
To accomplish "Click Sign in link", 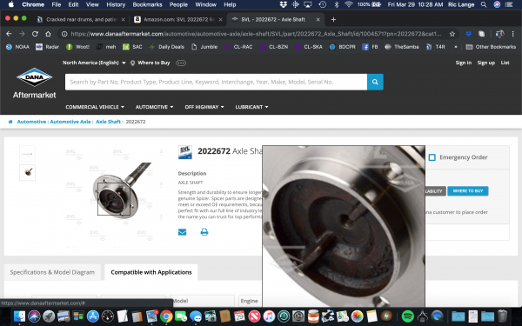I will [464, 63].
